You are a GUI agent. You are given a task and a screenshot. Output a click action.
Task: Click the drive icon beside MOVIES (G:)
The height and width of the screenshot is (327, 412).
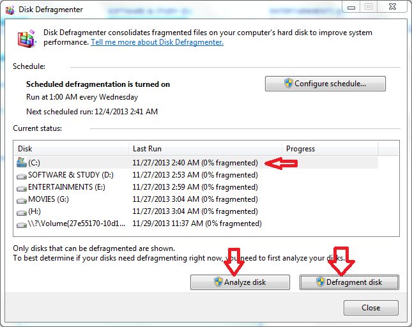point(22,201)
